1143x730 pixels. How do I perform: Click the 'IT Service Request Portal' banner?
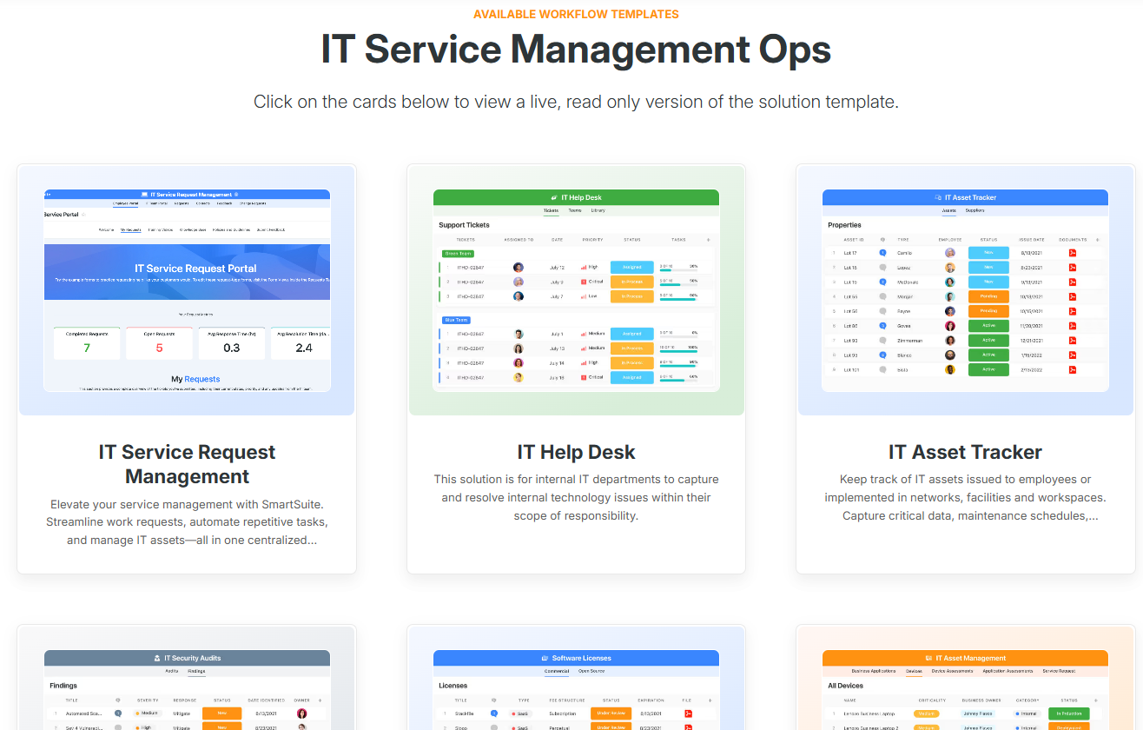point(187,272)
